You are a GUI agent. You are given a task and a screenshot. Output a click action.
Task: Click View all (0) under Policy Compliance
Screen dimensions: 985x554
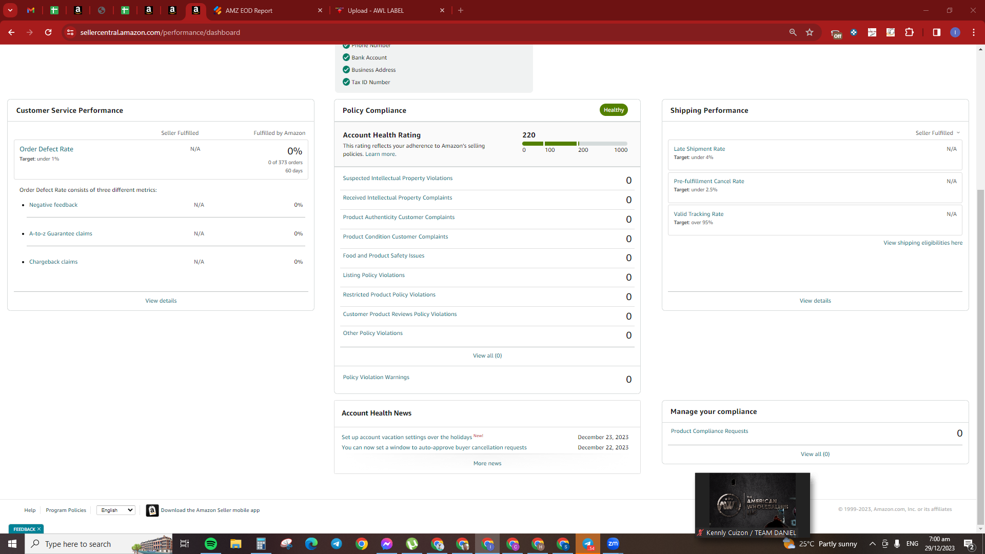487,355
